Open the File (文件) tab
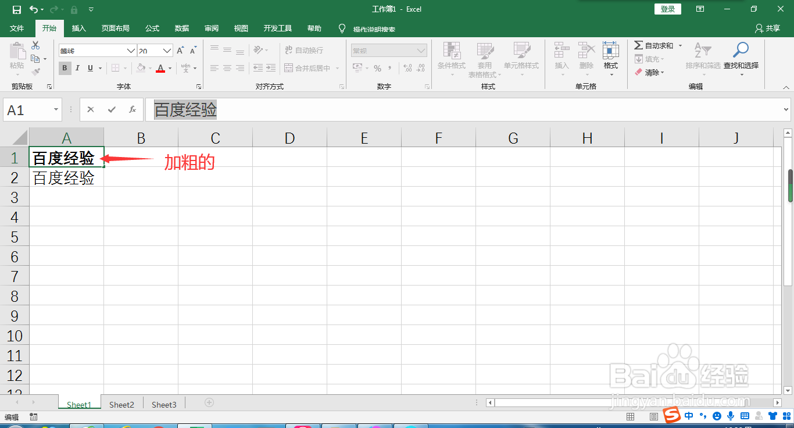The width and height of the screenshot is (794, 428). 17,28
